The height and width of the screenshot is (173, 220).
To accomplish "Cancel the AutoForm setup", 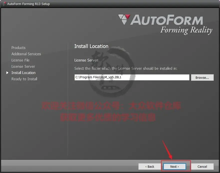I will click(202, 166).
